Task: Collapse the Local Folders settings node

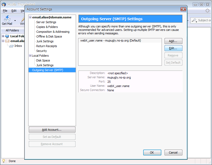Action: click(x=30, y=56)
